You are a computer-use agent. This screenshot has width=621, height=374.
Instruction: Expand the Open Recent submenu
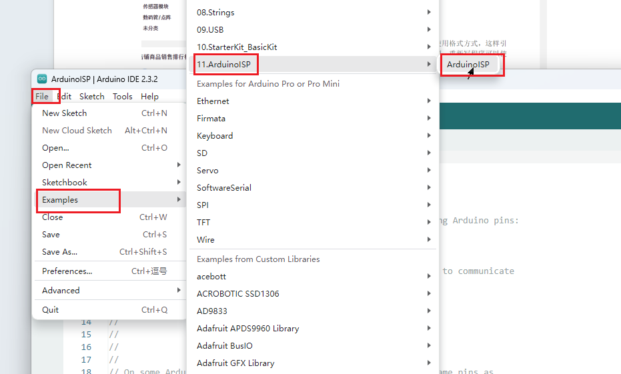[x=67, y=165]
